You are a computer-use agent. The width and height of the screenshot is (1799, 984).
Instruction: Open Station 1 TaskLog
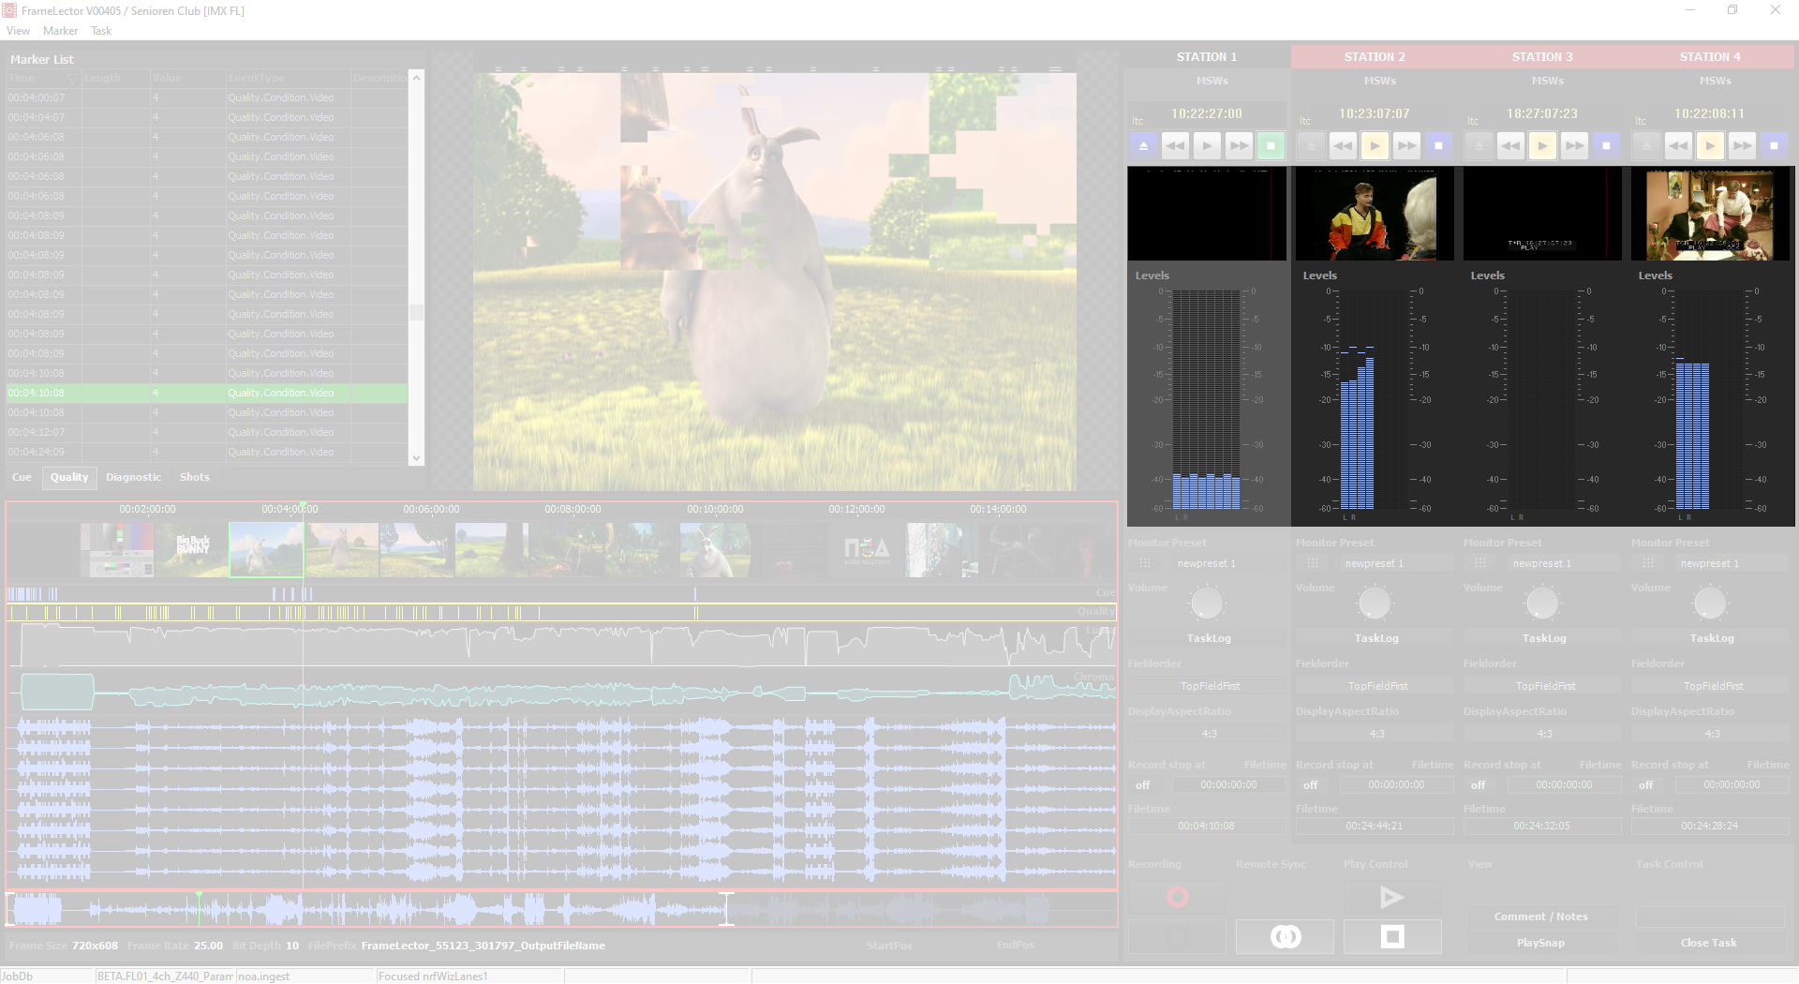click(1209, 638)
